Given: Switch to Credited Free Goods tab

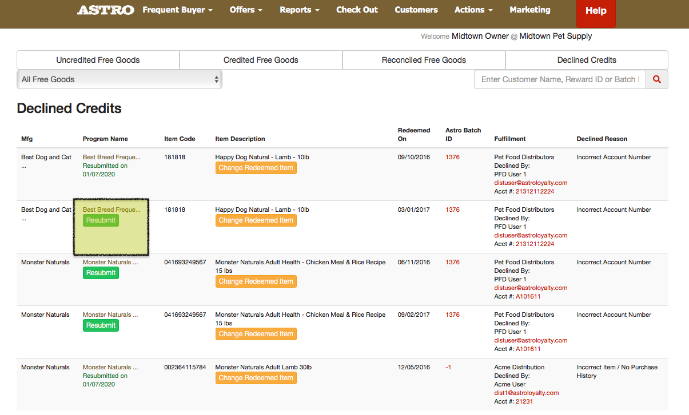Looking at the screenshot, I should pyautogui.click(x=261, y=60).
